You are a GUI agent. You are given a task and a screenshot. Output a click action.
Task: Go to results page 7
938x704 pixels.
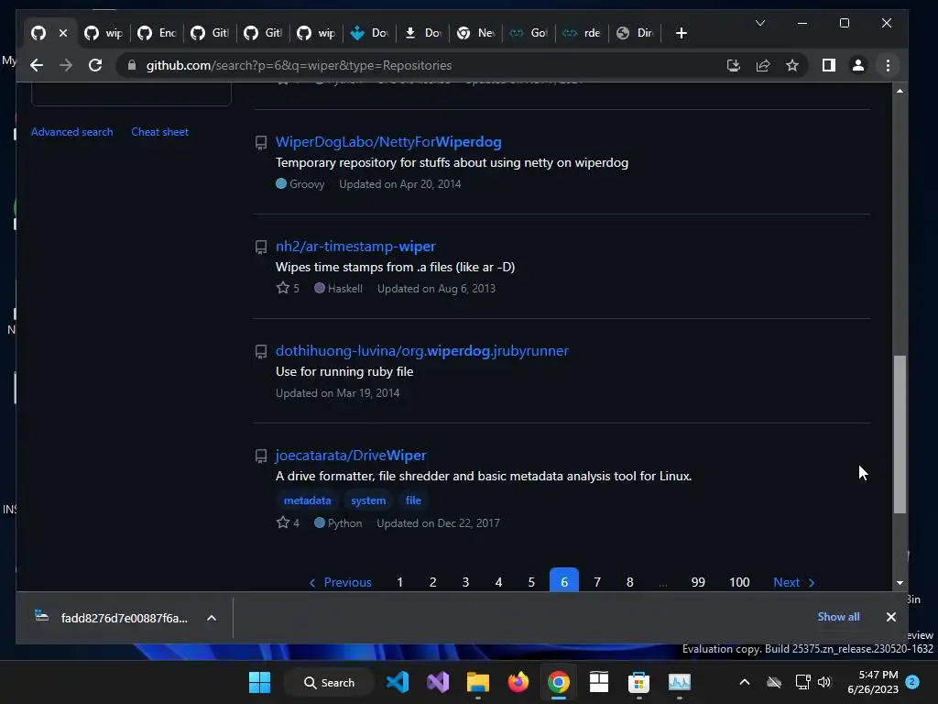tap(597, 582)
